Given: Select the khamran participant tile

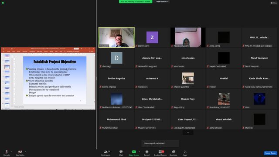Looking at the screenshot, I should click(259, 119).
